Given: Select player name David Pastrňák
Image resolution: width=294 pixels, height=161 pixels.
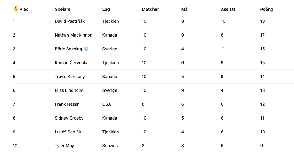Looking at the screenshot, I should (x=69, y=21).
